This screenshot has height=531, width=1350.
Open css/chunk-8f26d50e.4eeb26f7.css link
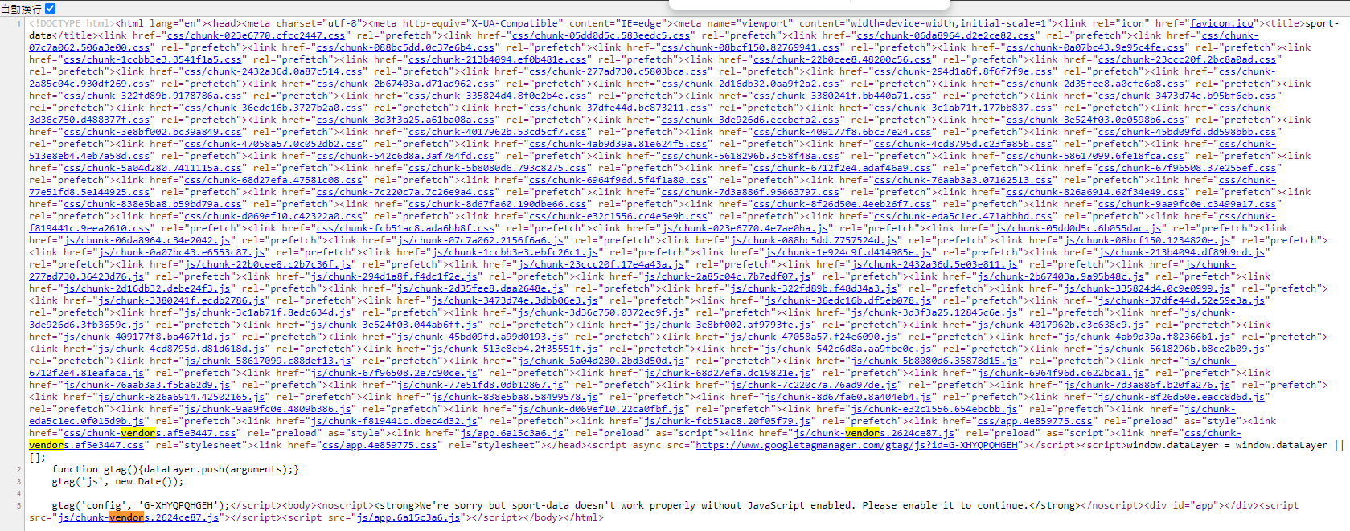(843, 204)
